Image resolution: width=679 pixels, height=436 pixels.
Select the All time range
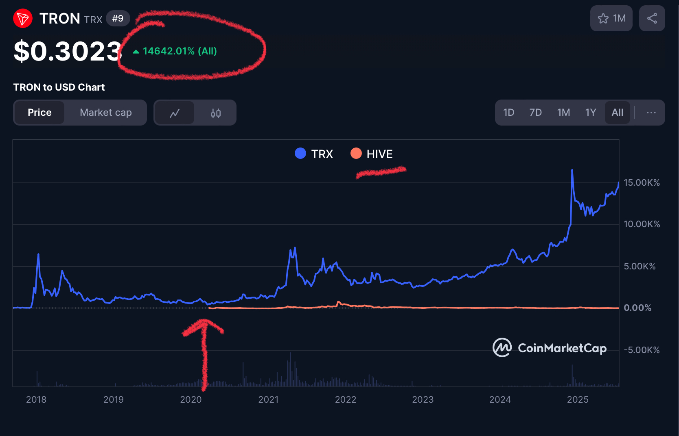618,113
